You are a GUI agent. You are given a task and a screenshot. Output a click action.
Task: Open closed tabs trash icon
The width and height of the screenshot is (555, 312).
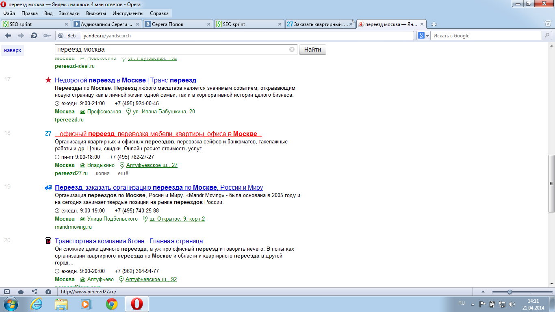[548, 24]
